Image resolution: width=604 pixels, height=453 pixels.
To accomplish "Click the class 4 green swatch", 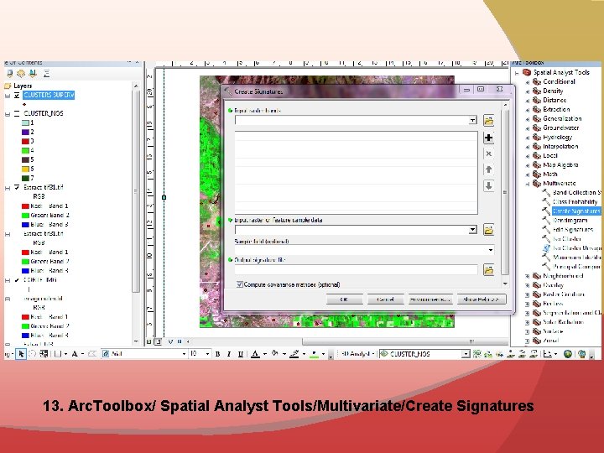I will [x=25, y=150].
